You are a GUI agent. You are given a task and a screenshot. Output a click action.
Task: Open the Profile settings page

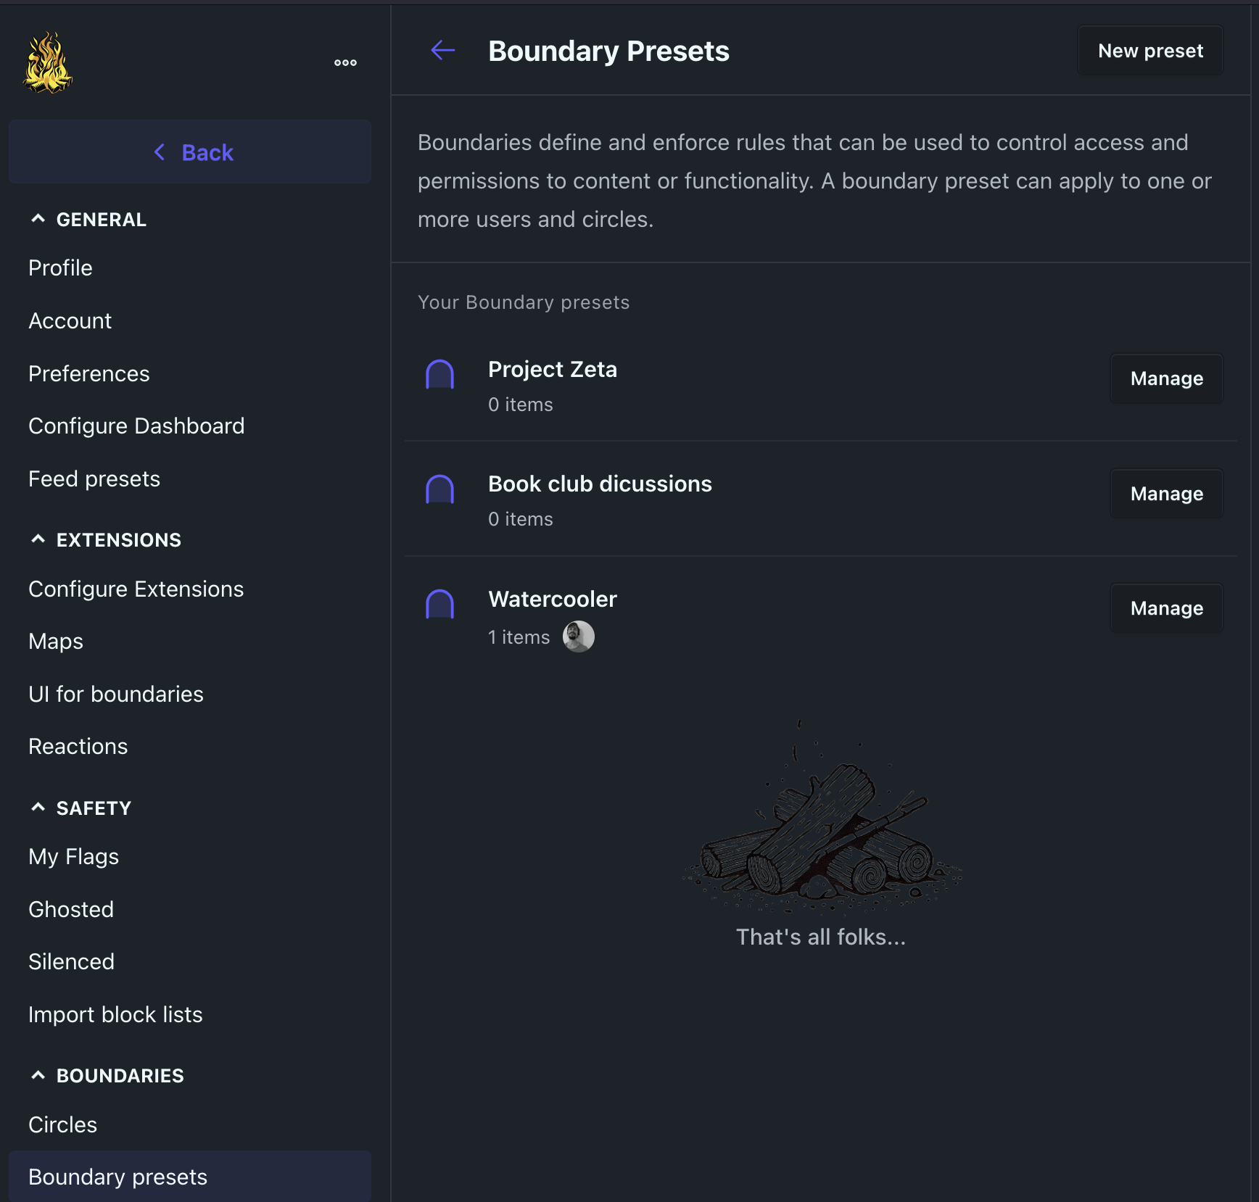tap(60, 268)
